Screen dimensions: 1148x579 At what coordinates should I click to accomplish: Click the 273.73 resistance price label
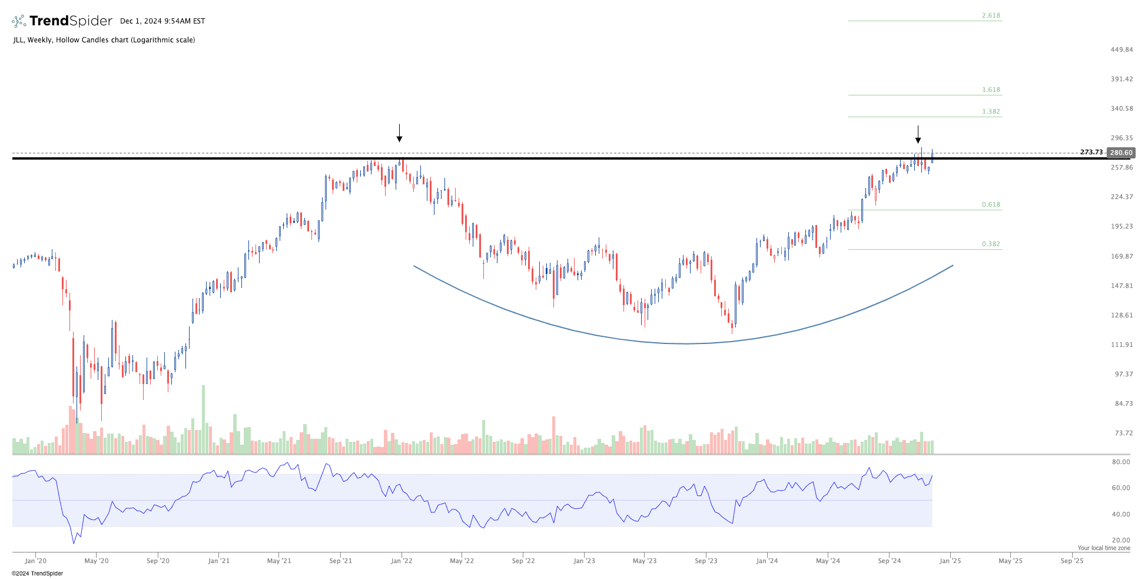tap(1091, 152)
